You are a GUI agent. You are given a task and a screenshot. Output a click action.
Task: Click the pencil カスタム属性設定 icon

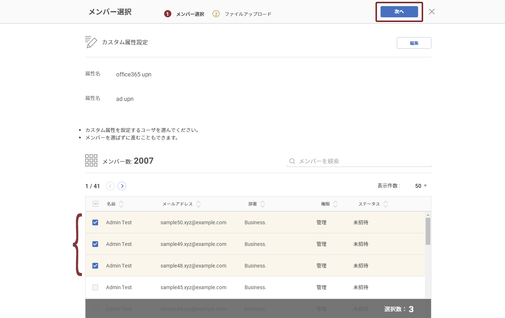91,42
